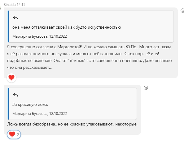
Task: Open emoji reaction picker beside the second message
Action: pyautogui.click(x=146, y=88)
